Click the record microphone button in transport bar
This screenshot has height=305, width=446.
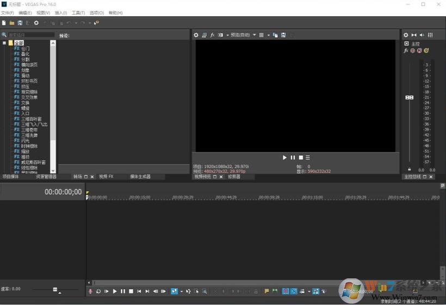pyautogui.click(x=90, y=291)
